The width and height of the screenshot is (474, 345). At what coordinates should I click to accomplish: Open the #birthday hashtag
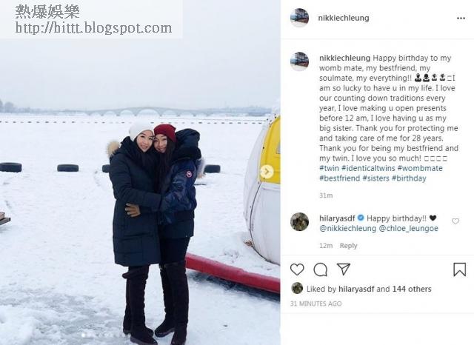409,178
